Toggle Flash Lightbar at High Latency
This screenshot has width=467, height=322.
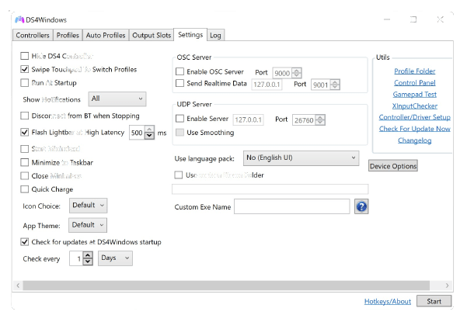click(x=24, y=132)
